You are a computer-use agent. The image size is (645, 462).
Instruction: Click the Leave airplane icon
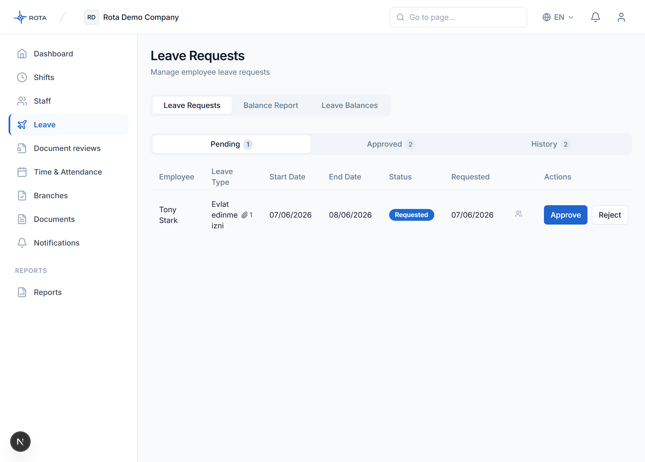[x=22, y=125]
